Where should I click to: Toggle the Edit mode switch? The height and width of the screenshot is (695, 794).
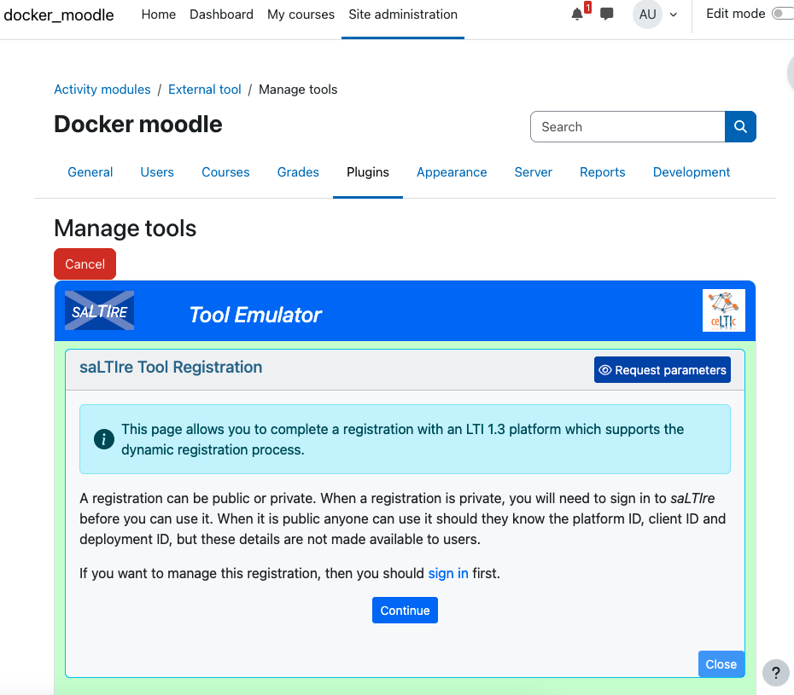click(x=782, y=14)
